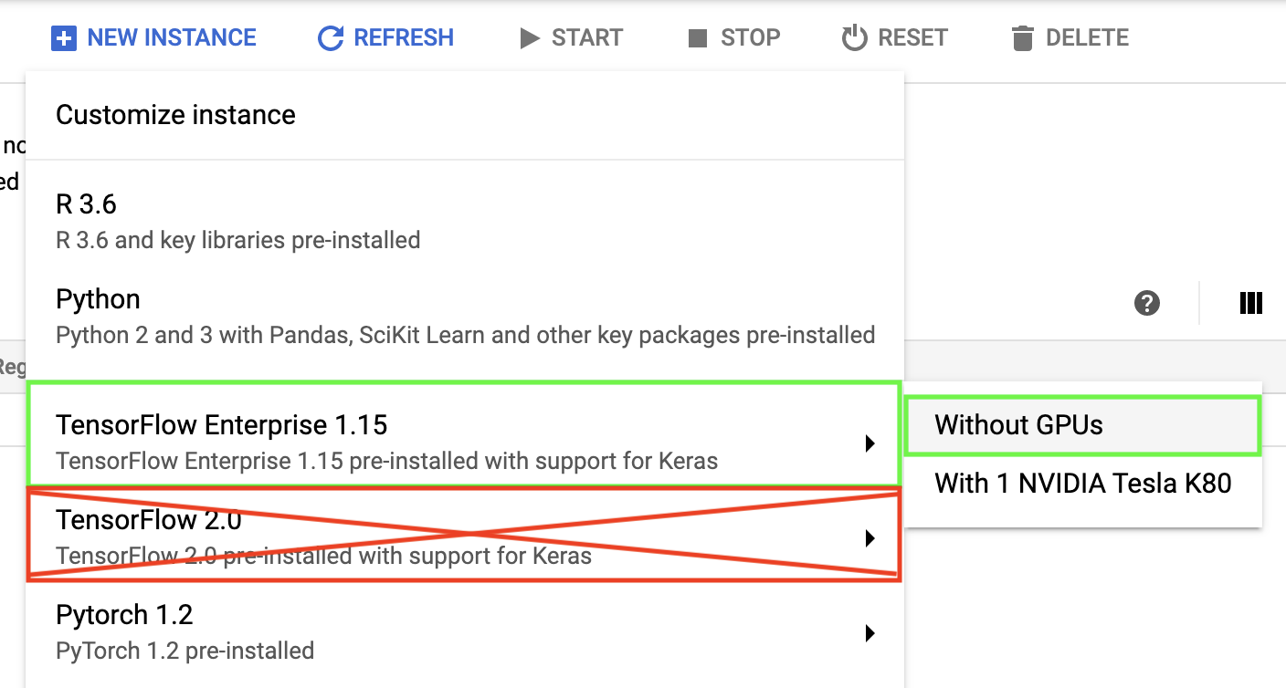Click the STOP label
The height and width of the screenshot is (688, 1286).
(x=751, y=38)
